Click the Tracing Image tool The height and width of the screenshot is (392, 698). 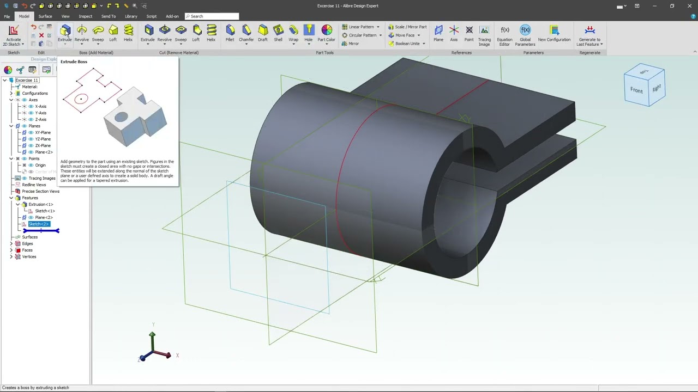pyautogui.click(x=484, y=34)
